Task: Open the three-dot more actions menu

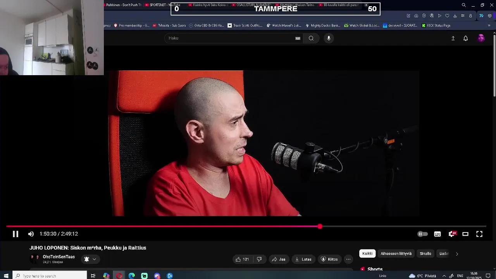Action: click(348, 259)
